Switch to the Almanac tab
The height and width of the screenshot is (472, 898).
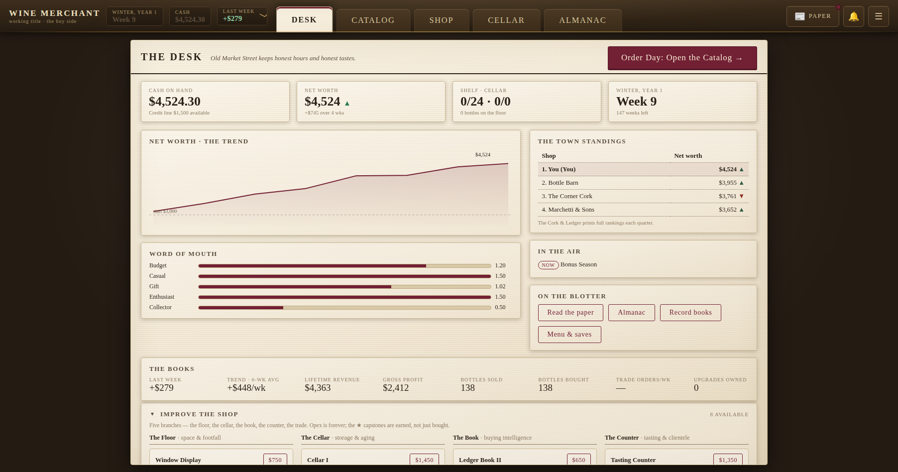[582, 20]
